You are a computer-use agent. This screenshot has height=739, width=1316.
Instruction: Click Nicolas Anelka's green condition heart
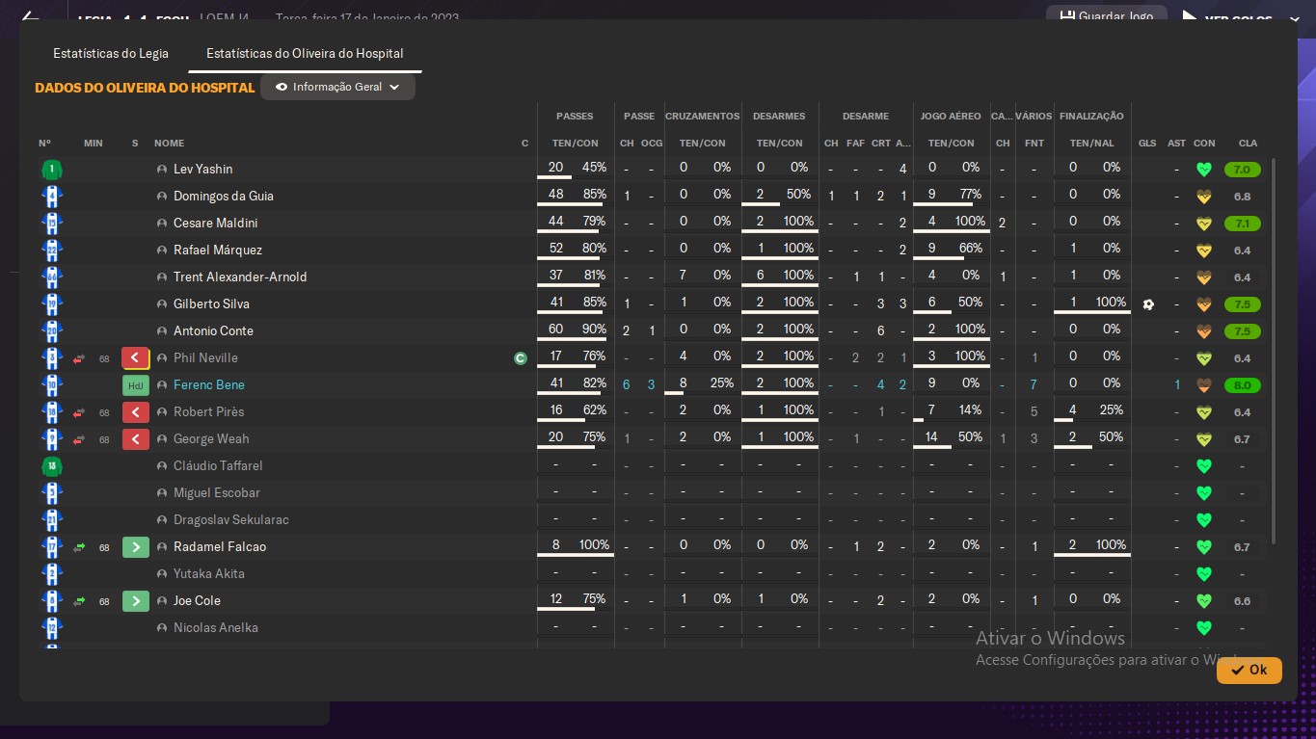1203,628
